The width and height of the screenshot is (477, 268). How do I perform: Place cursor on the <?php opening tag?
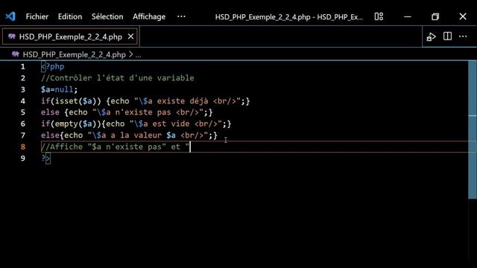[x=53, y=66]
